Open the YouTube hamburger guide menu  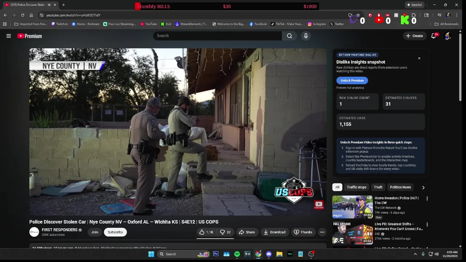pyautogui.click(x=9, y=36)
